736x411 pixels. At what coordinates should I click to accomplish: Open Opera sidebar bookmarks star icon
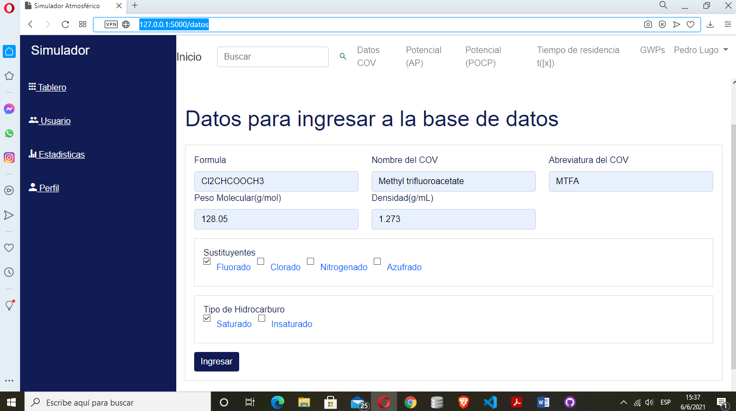(x=9, y=76)
